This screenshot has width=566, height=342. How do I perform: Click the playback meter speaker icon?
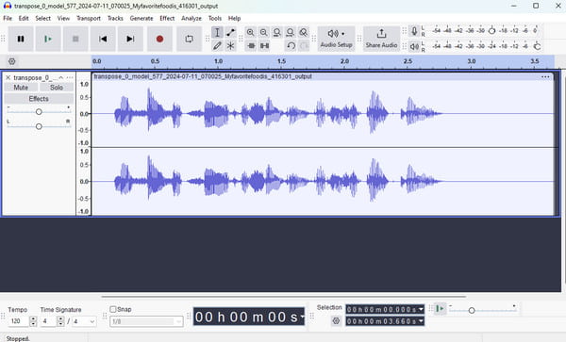414,46
